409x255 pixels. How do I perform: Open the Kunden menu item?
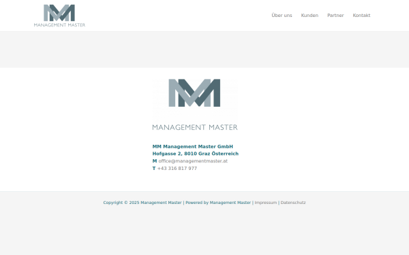pos(309,16)
